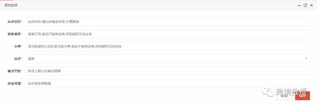Click into the 卖家编号 input box
Image resolution: width=317 pixels, height=106 pixels.
coord(168,34)
